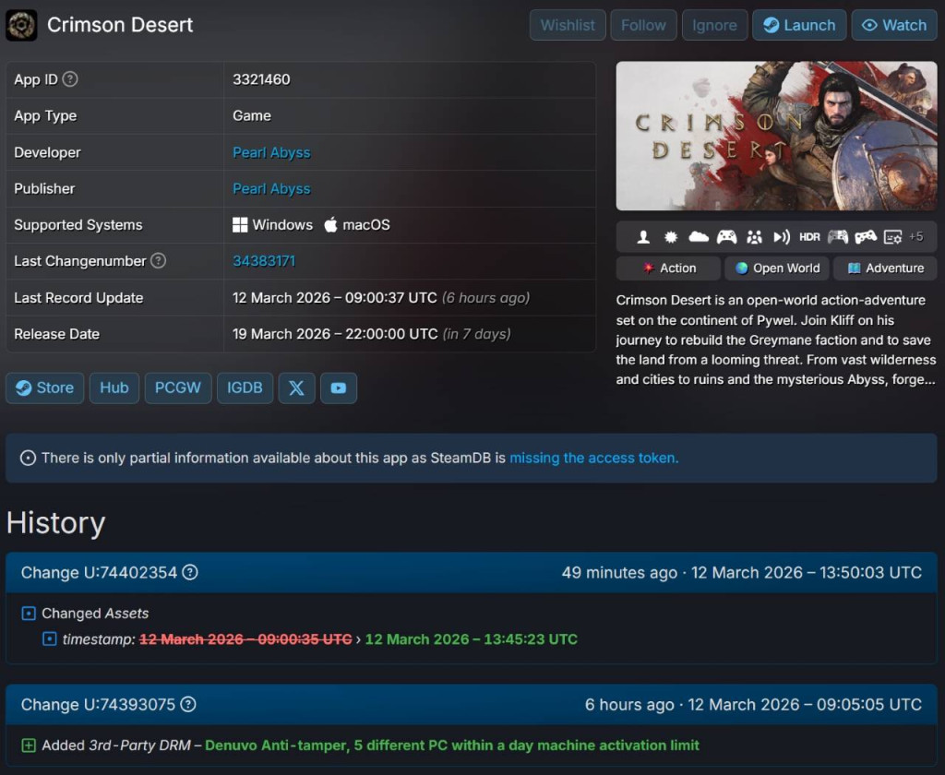Click the Wishlist button
The image size is (945, 775).
567,25
